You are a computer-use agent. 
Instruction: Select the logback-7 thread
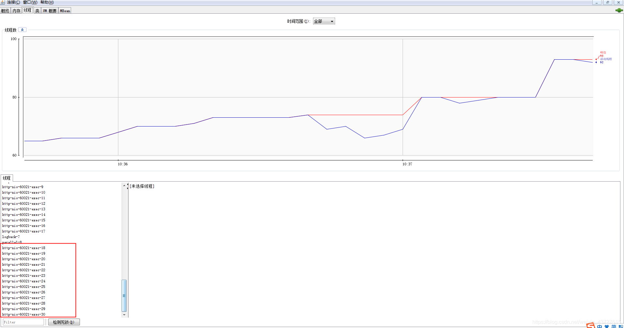(x=11, y=237)
